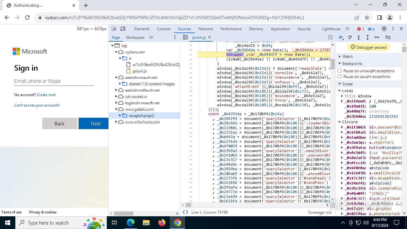Go back in browser history
The image size is (407, 229).
[x=7, y=17]
